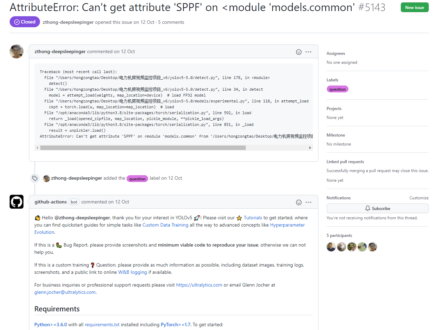Open the first participant's profile thumbnail

[331, 247]
